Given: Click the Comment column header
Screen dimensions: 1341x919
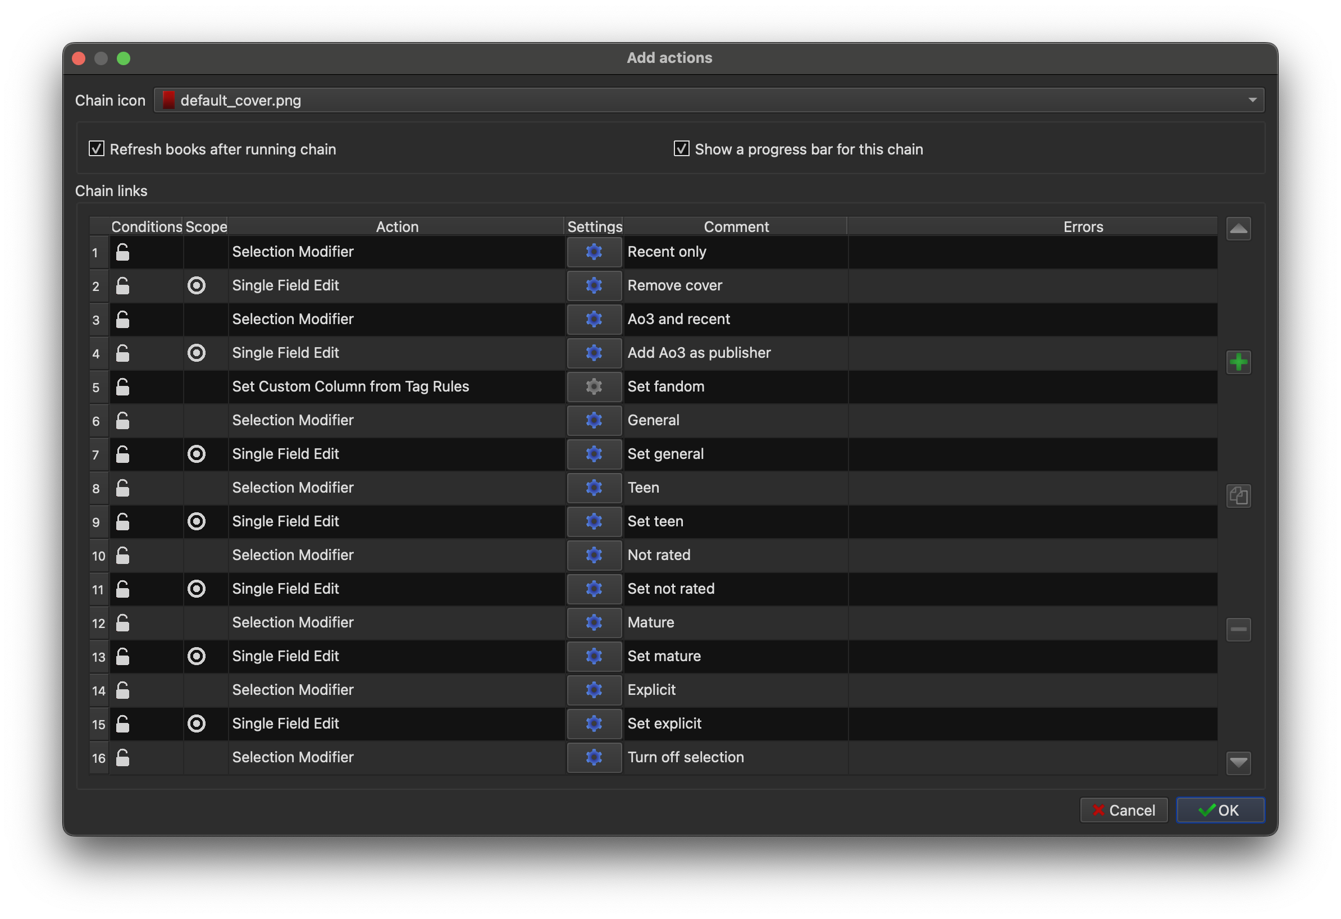Looking at the screenshot, I should click(736, 227).
